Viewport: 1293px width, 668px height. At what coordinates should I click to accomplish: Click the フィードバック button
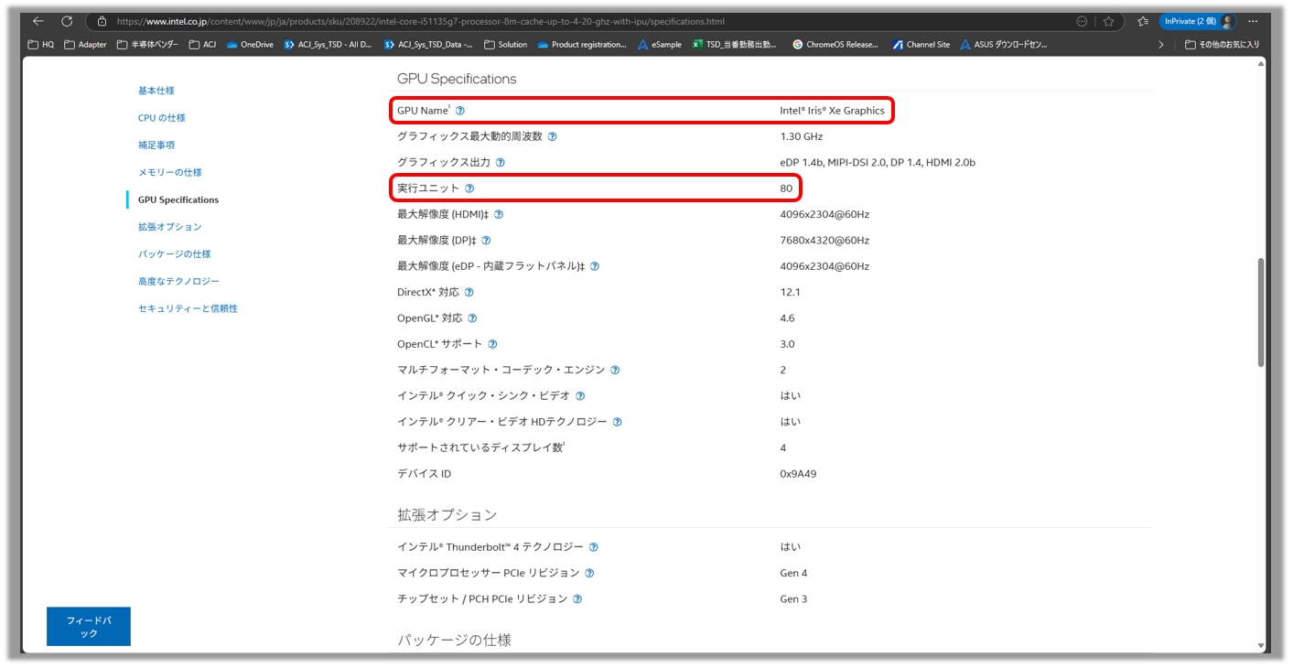89,627
